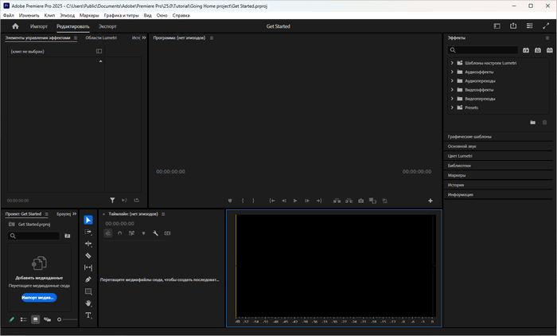Open timeline display settings wrench
This screenshot has height=336, width=557.
[x=155, y=233]
